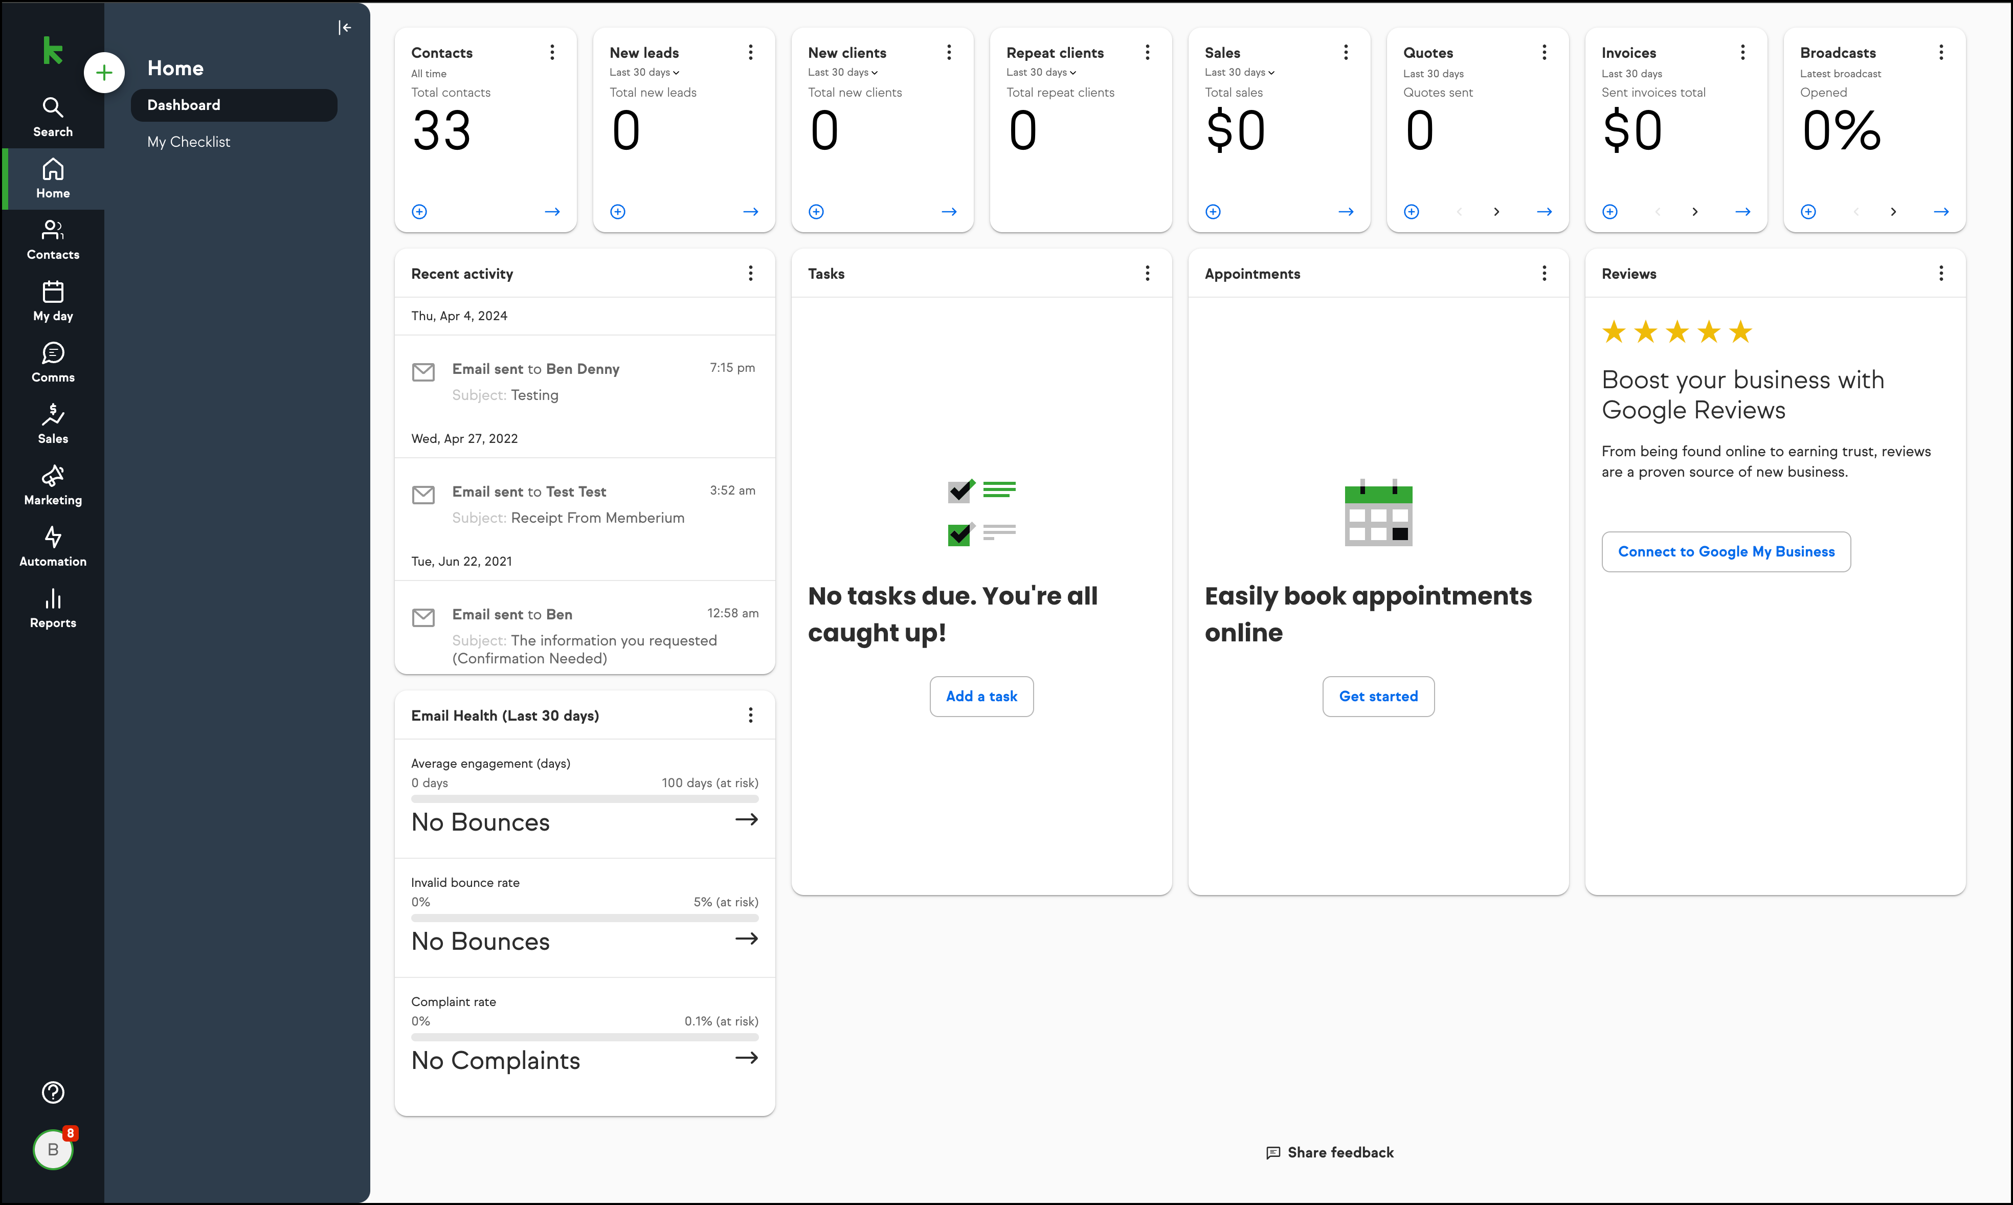Expand the New leads Last 30 days dropdown
The image size is (2013, 1205).
(x=644, y=72)
